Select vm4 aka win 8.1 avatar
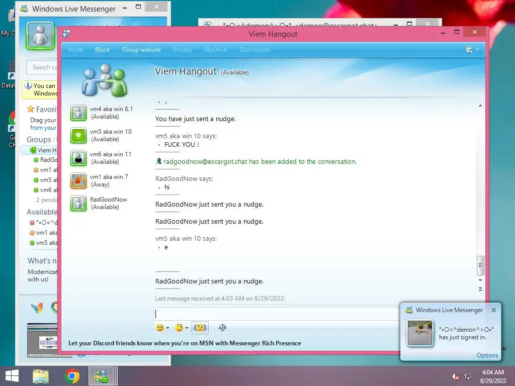This screenshot has height=386, width=515. pyautogui.click(x=78, y=113)
